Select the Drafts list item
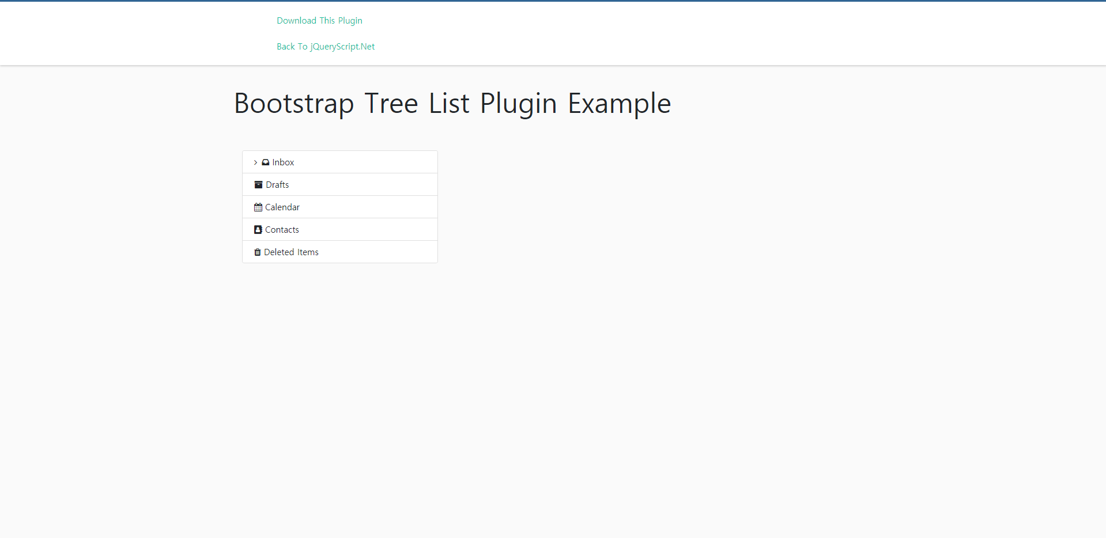Viewport: 1106px width, 538px height. click(x=340, y=185)
